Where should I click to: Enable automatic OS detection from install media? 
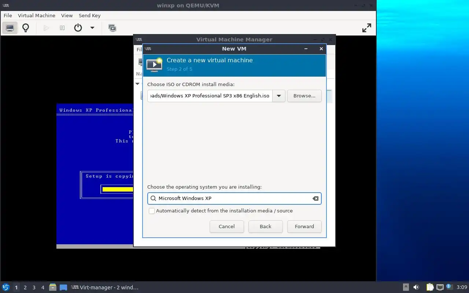pyautogui.click(x=152, y=211)
